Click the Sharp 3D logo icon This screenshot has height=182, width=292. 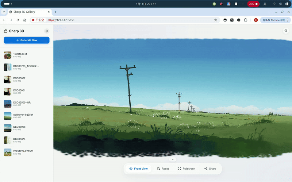[5, 31]
